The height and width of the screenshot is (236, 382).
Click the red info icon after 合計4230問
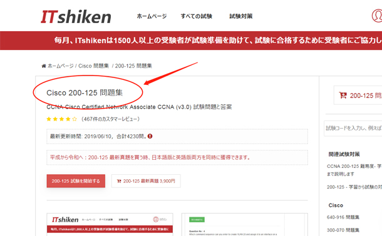coord(150,136)
